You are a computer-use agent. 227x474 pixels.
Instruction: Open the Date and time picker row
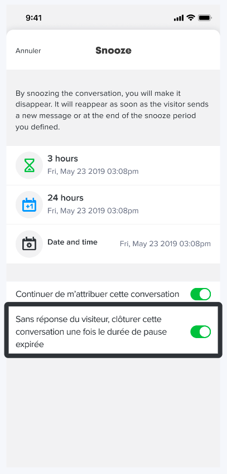pos(113,244)
